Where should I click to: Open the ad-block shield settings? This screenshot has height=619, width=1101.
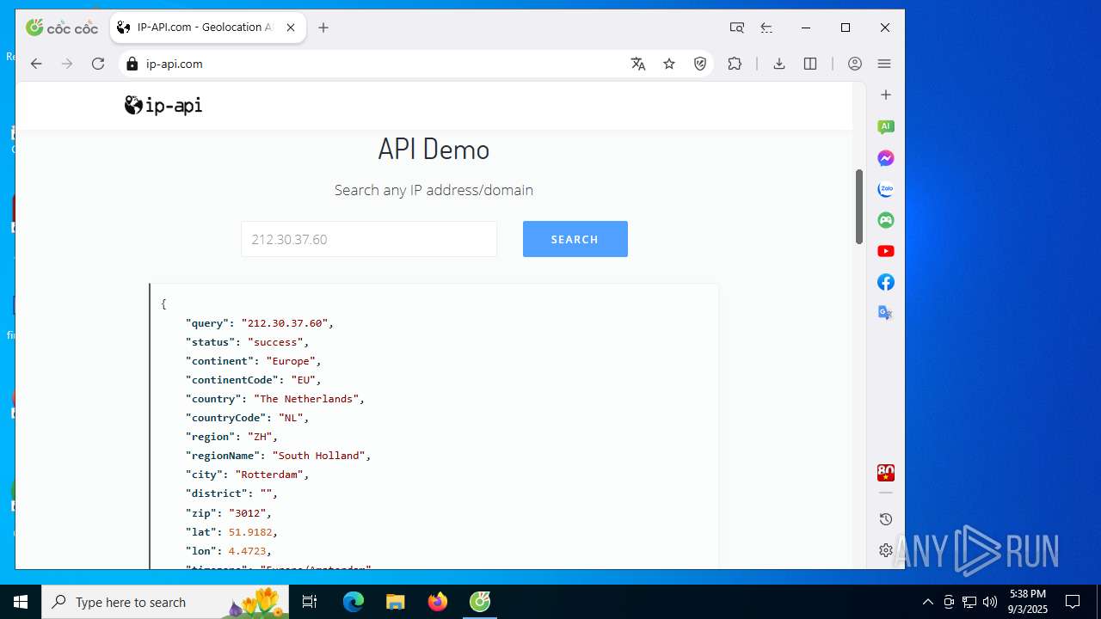pos(700,64)
